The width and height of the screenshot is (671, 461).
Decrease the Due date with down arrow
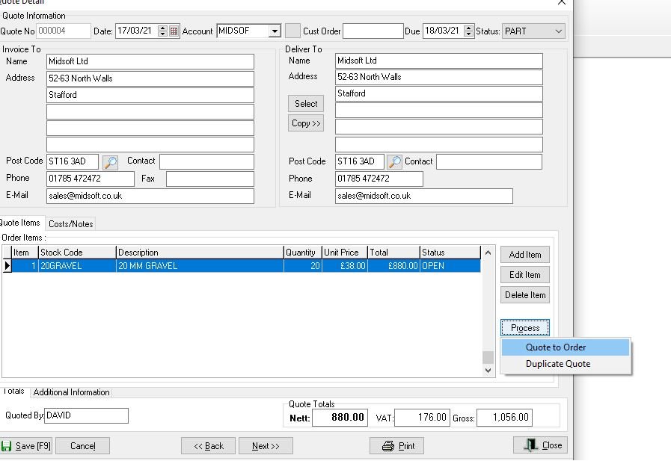pyautogui.click(x=468, y=34)
